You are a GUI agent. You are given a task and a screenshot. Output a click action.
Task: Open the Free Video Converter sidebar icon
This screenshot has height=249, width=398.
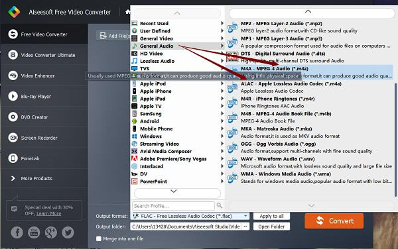[x=13, y=34]
